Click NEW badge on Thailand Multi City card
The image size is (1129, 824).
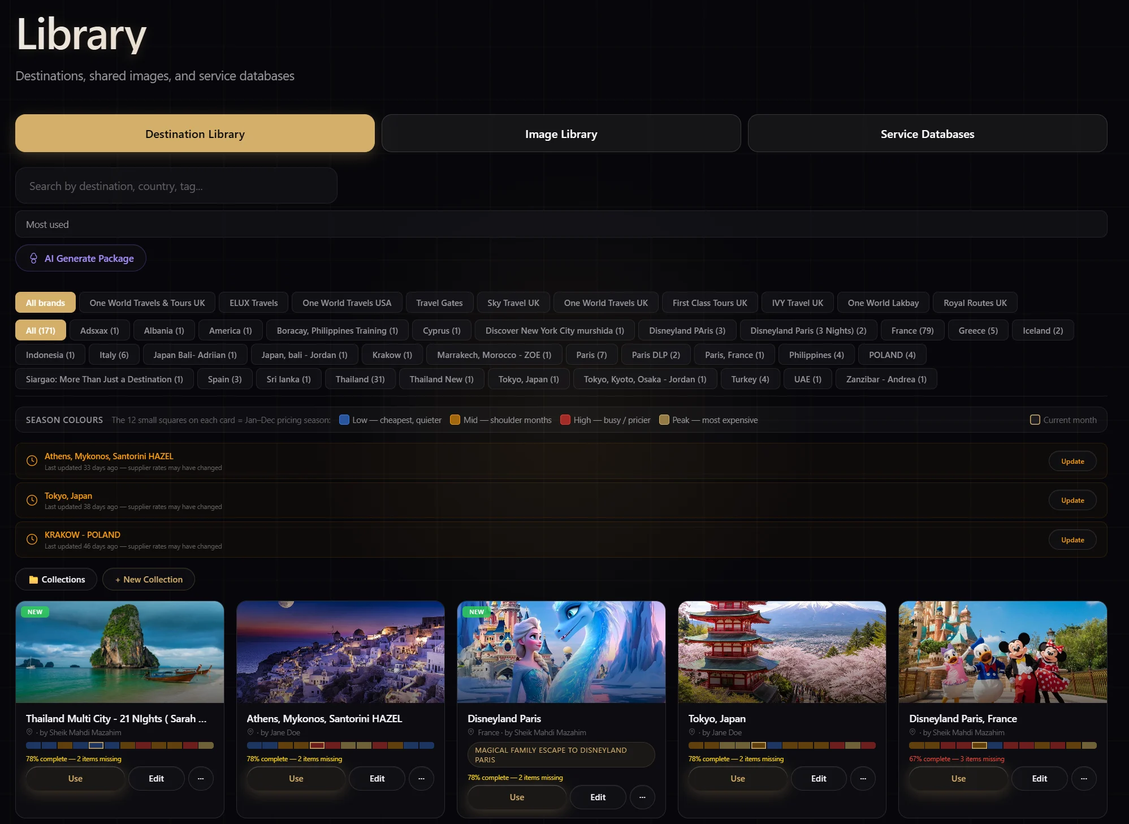[x=35, y=612]
